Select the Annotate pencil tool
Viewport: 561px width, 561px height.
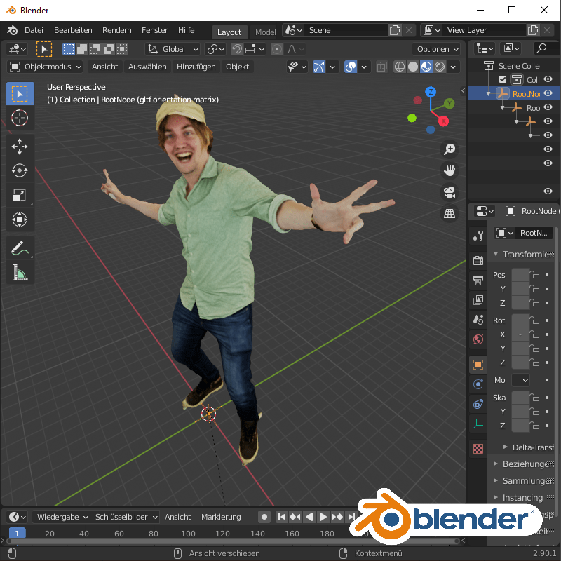(20, 248)
